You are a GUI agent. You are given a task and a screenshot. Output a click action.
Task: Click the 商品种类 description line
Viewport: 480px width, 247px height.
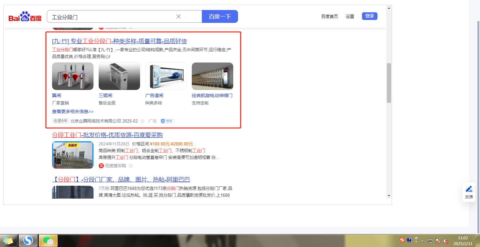point(152,151)
